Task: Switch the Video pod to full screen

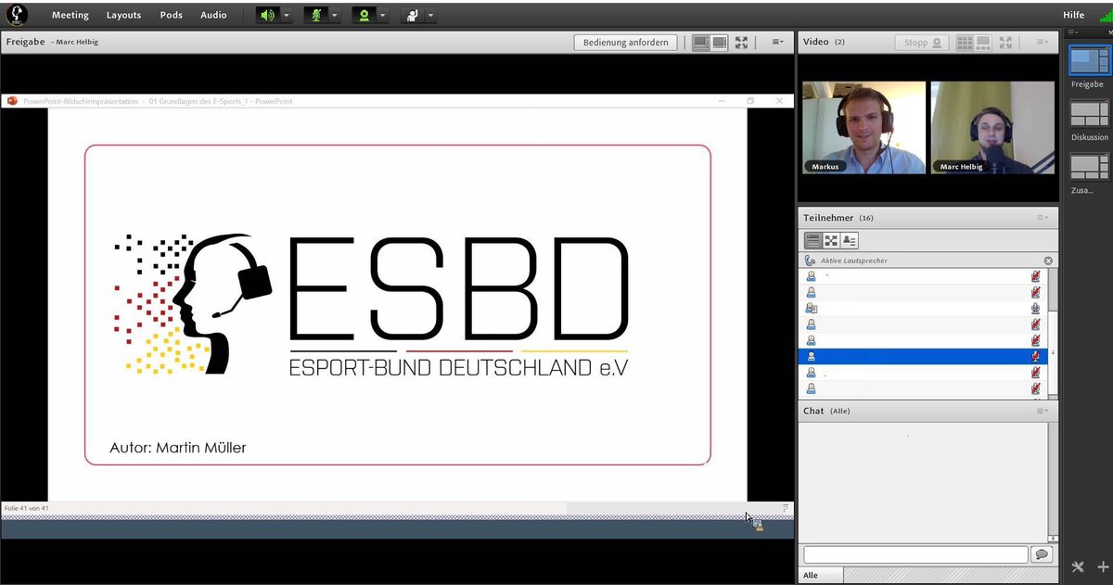Action: 1004,42
